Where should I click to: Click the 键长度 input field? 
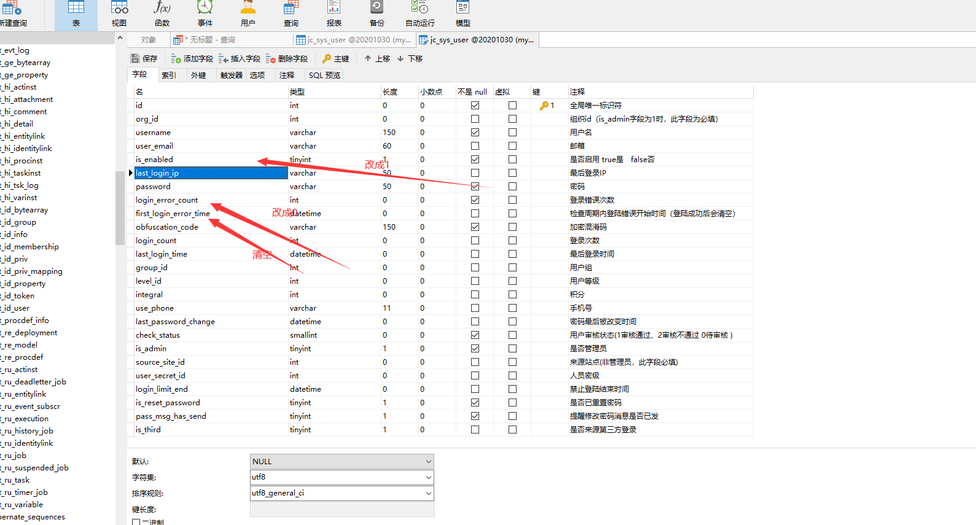pos(342,509)
